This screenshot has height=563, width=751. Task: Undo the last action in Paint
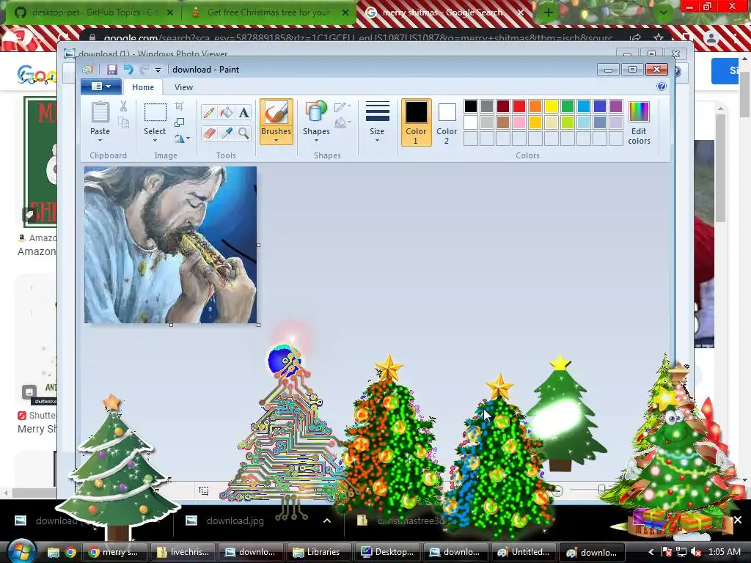coord(128,70)
